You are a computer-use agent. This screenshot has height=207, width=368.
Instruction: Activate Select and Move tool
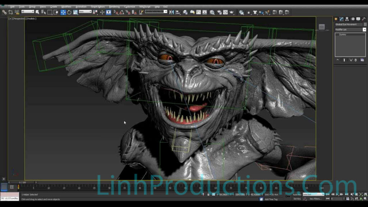pyautogui.click(x=63, y=12)
